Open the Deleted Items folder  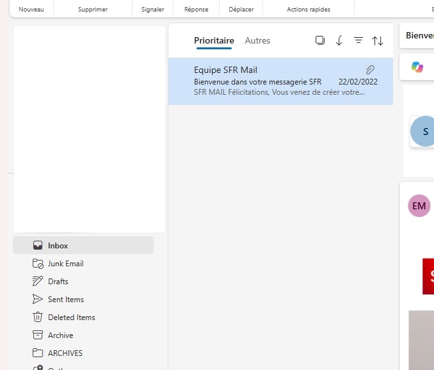[83, 317]
